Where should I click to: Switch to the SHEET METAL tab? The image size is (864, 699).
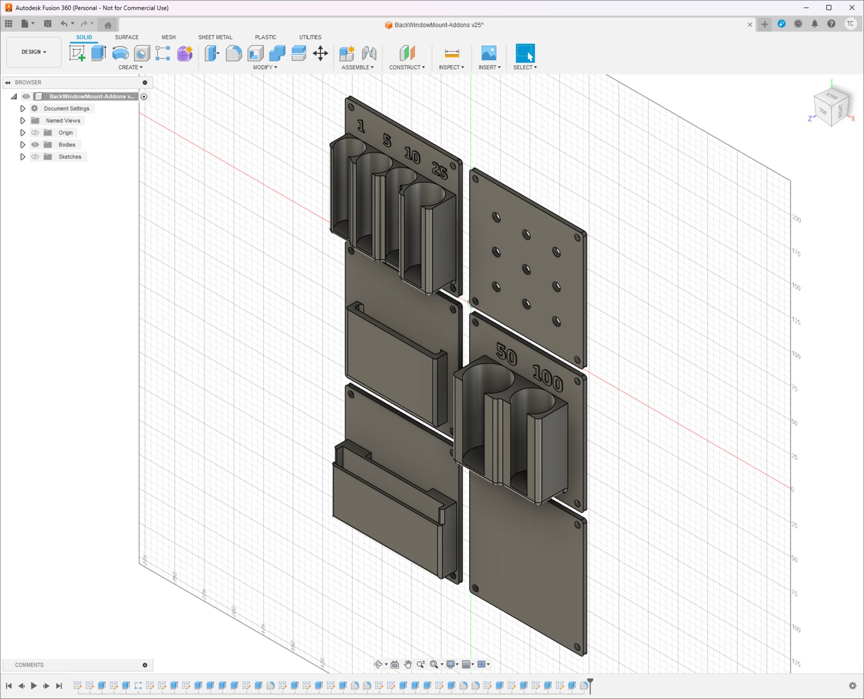click(215, 37)
